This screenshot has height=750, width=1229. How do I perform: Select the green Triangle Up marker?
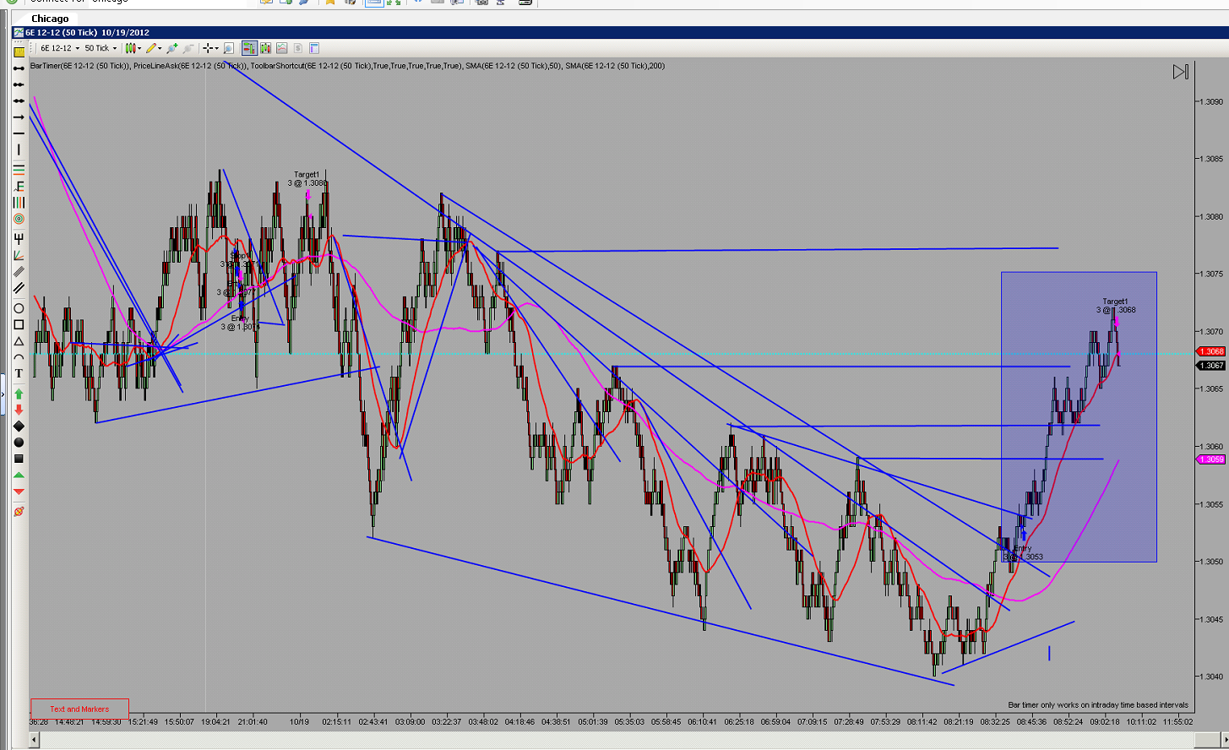point(19,476)
